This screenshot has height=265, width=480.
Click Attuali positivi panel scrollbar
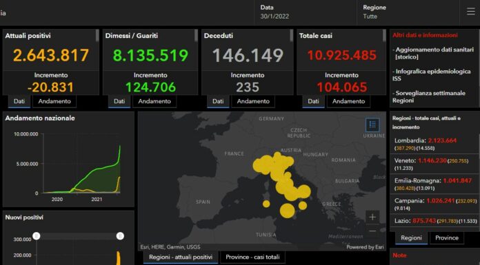(97, 36)
